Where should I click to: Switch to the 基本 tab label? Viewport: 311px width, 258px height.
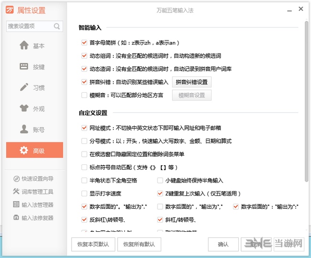click(39, 46)
